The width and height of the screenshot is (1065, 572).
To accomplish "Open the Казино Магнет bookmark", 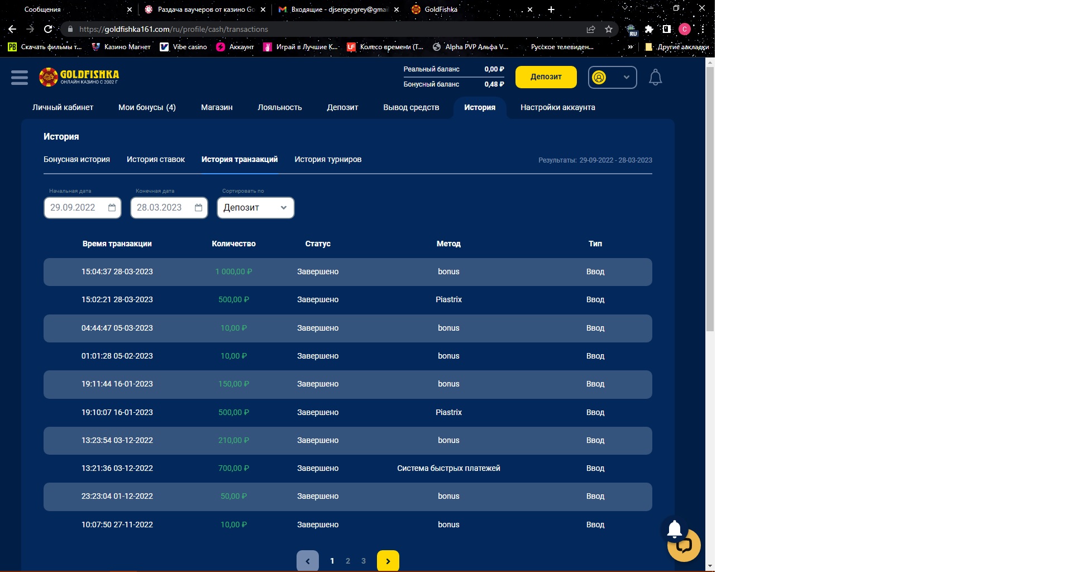I will coord(121,47).
